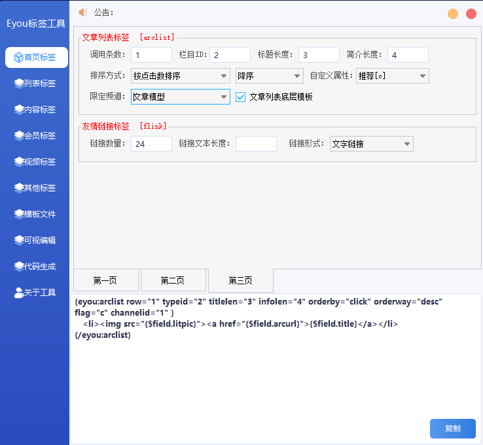
Task: Expand the 自定义属性 dropdown showing 推荐[c]
Action: (x=393, y=76)
